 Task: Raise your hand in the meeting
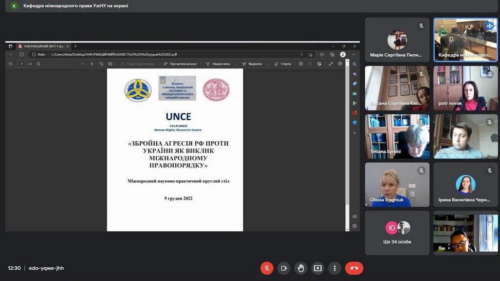pos(301,268)
